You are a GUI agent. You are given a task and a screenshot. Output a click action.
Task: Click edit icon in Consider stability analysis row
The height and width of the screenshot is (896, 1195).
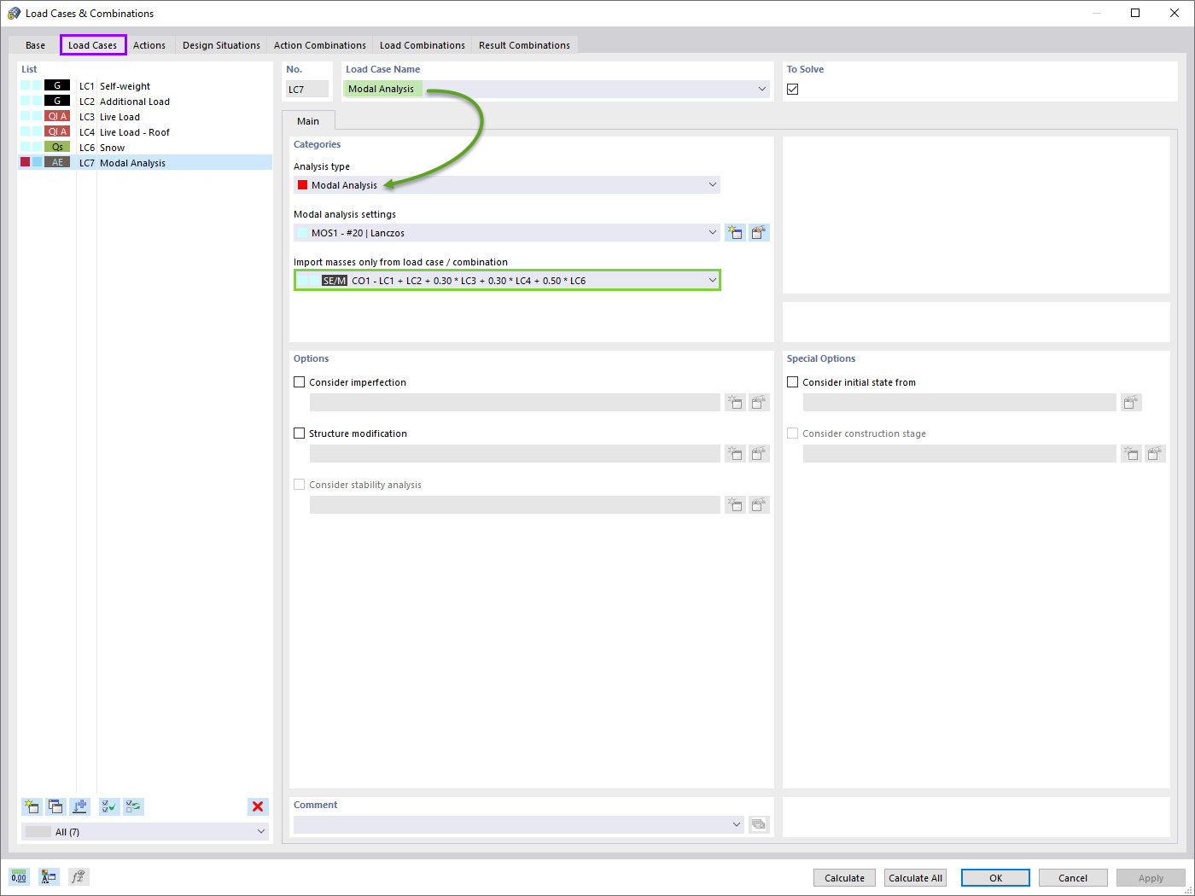tap(759, 504)
